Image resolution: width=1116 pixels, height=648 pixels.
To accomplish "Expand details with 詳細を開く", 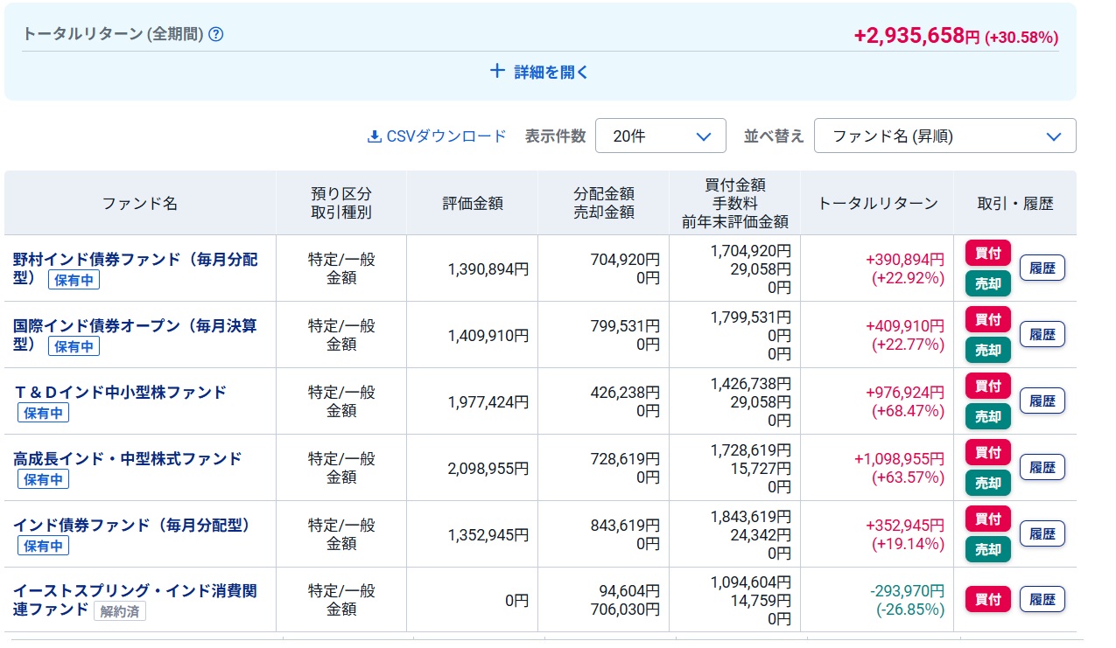I will coord(540,73).
